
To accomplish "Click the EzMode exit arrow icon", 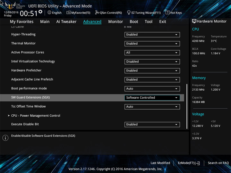I will (x=197, y=163).
